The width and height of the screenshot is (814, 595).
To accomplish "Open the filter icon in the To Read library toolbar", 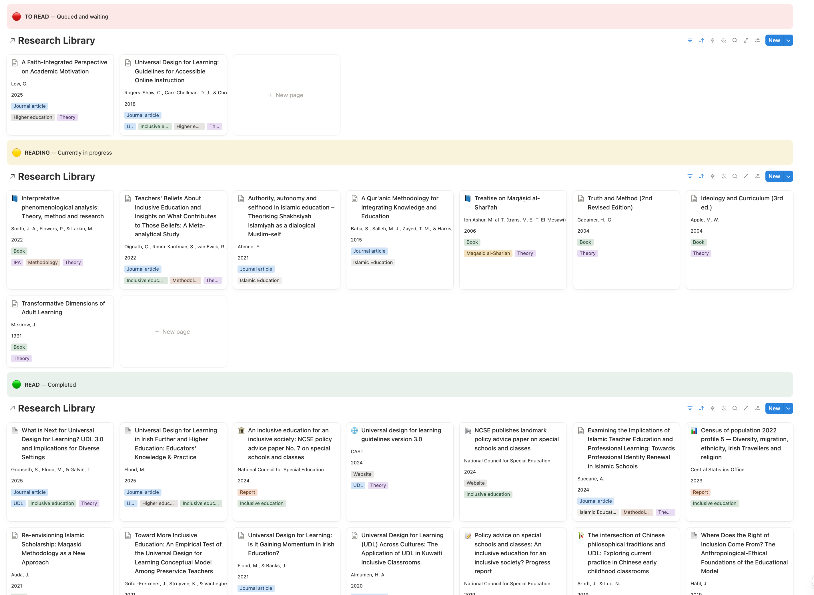I will pos(690,40).
